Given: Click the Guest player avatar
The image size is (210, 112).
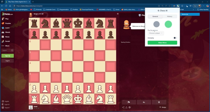Looking at the screenshot, I should 31,107.
